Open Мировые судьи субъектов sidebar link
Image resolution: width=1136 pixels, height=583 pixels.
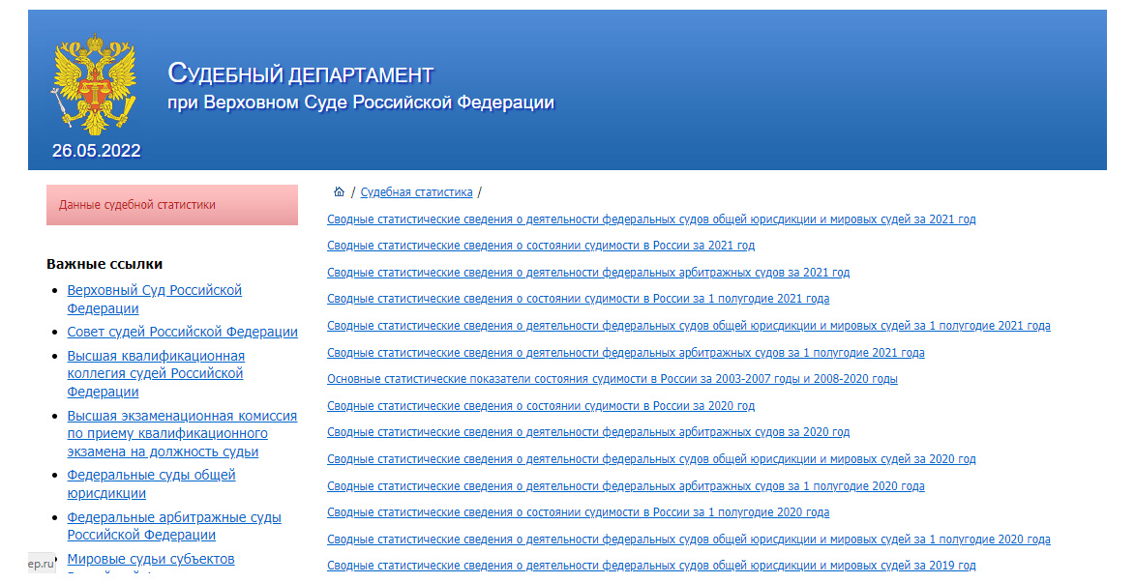151,559
